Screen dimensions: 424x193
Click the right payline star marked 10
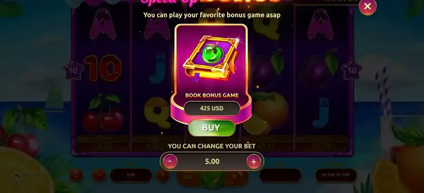coord(351,70)
